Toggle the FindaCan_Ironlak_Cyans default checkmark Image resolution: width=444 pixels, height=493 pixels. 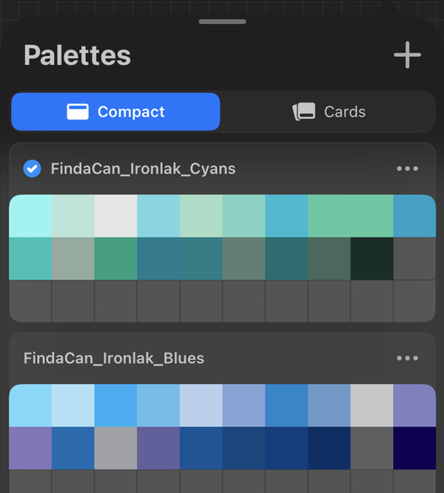point(32,169)
